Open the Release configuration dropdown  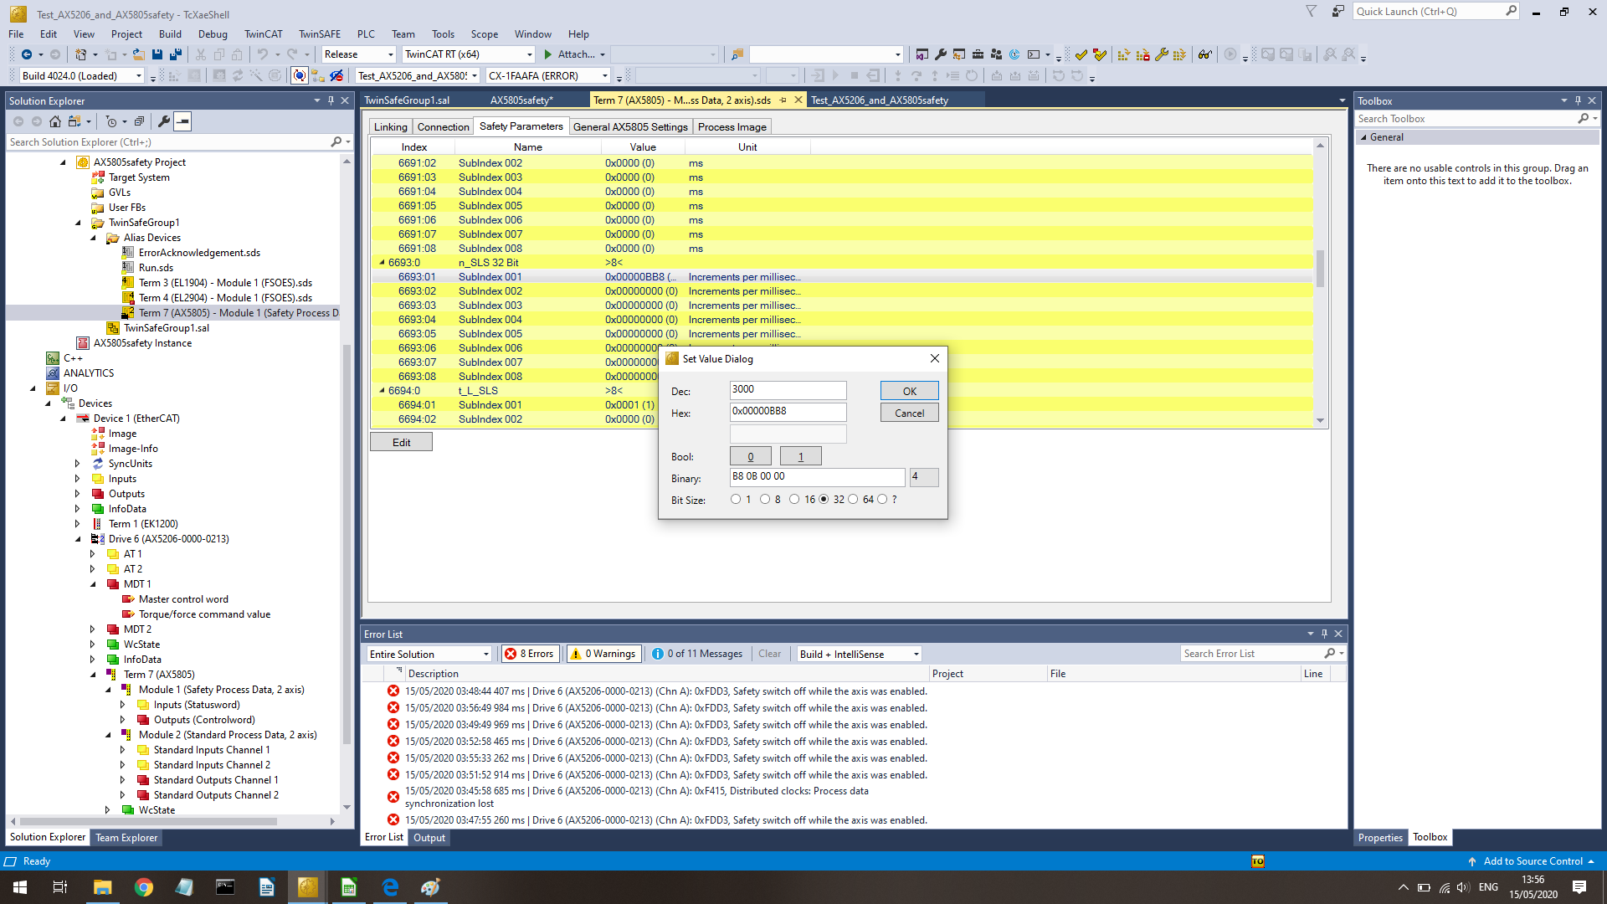(x=390, y=54)
